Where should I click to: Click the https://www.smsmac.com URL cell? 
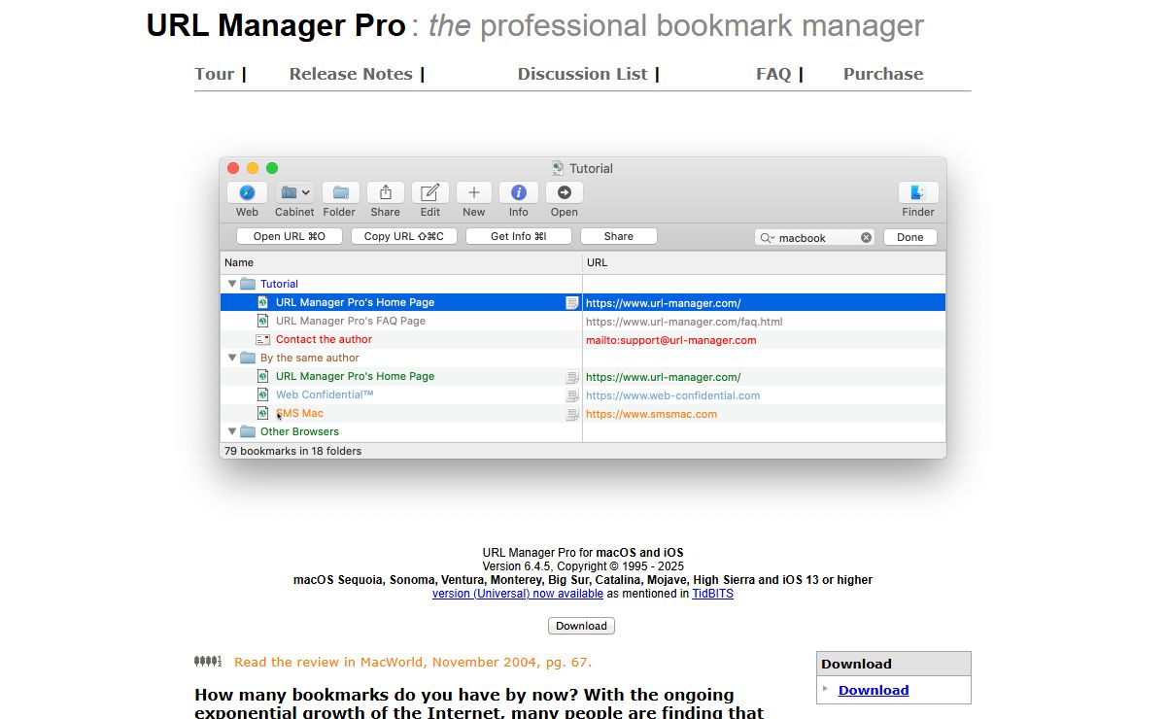point(651,414)
